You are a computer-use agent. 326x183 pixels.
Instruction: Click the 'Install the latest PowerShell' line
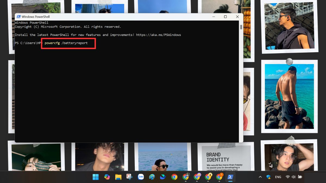tap(98, 35)
